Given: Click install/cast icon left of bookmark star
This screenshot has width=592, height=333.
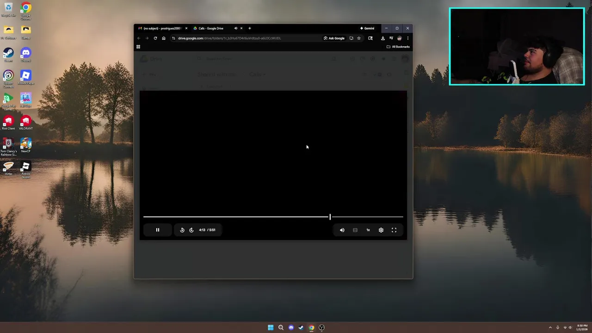Looking at the screenshot, I should pyautogui.click(x=351, y=38).
